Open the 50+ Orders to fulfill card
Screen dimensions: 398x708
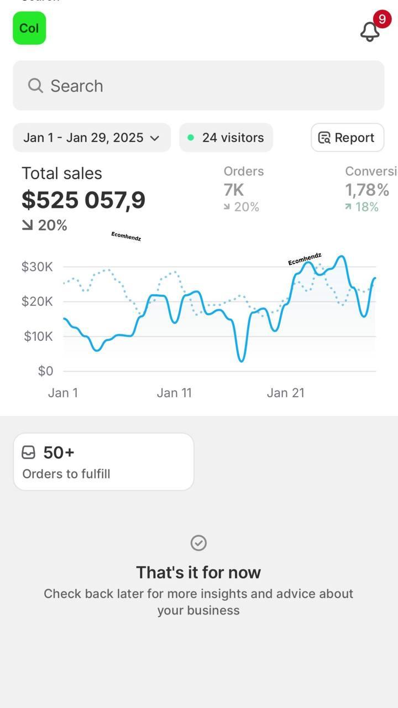click(103, 462)
